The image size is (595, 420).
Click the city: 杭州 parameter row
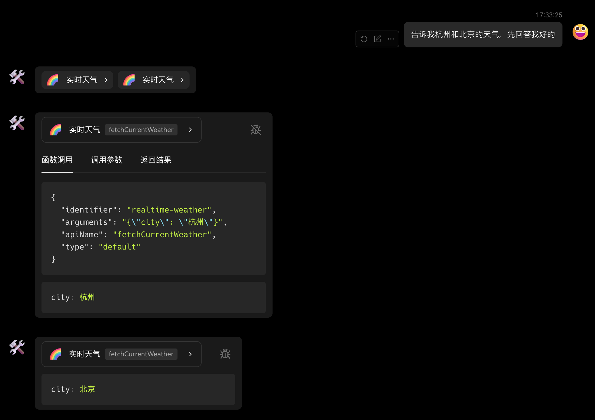(154, 297)
